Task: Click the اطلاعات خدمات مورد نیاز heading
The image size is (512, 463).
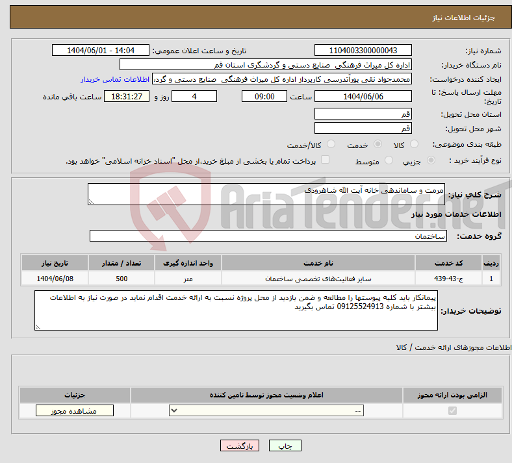Action: 456,214
